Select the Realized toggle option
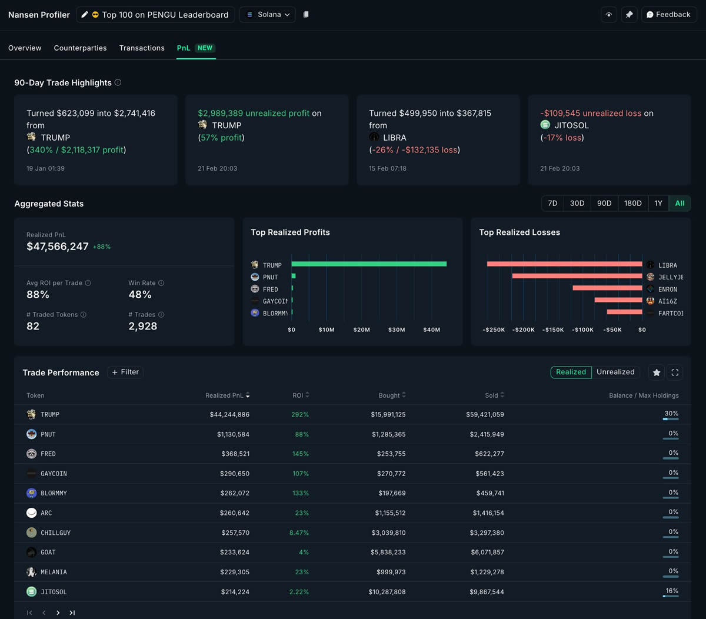The width and height of the screenshot is (706, 619). 571,372
